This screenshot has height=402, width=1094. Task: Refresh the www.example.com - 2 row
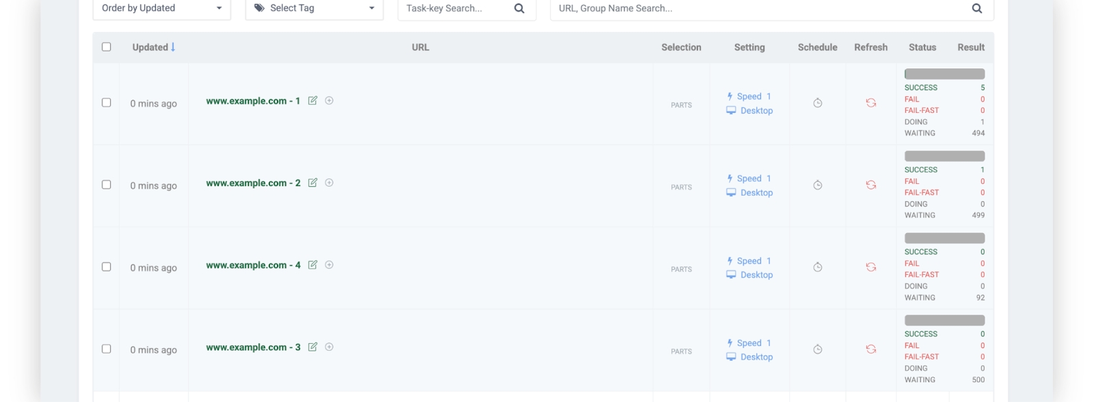tap(870, 185)
